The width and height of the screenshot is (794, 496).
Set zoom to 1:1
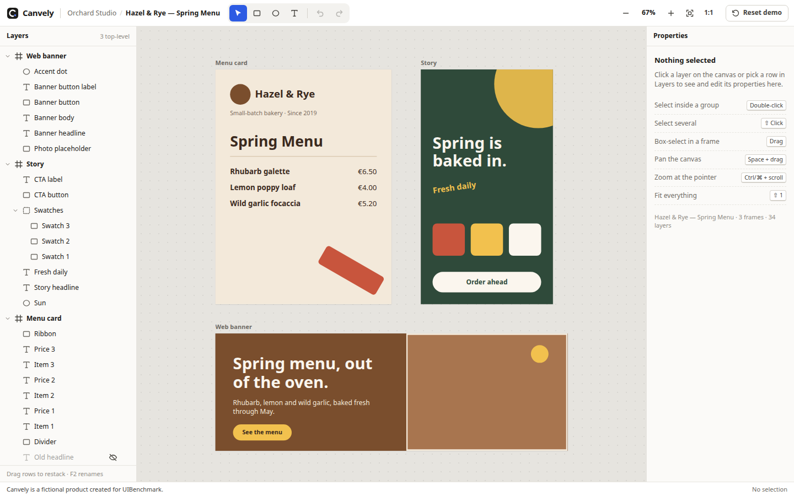point(709,13)
